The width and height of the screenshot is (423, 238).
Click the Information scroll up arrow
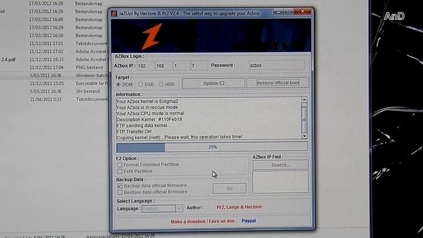(304, 100)
